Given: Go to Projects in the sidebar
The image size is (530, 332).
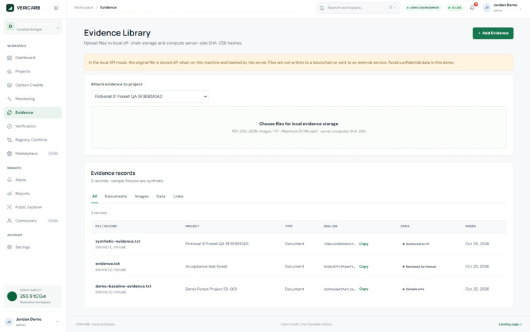Looking at the screenshot, I should tap(33, 72).
